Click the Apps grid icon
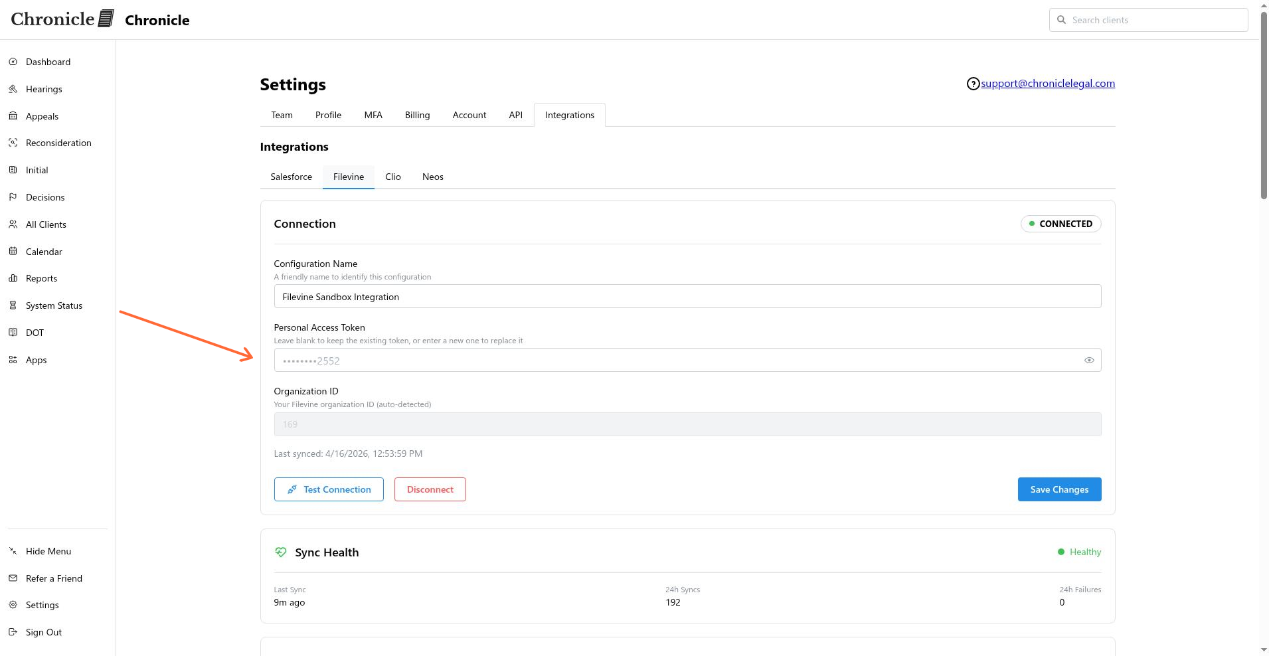 point(13,360)
